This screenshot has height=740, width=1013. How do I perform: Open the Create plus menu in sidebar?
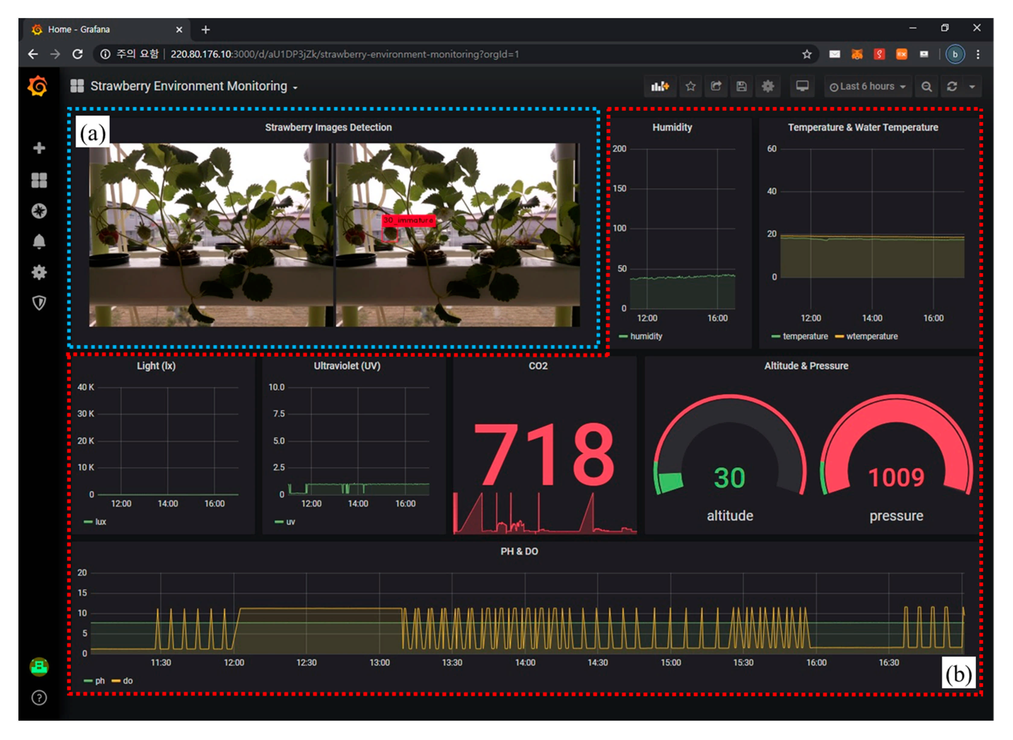(39, 148)
